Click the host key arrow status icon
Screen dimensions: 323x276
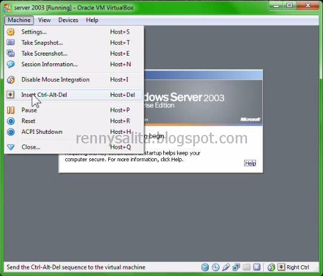coord(281,268)
